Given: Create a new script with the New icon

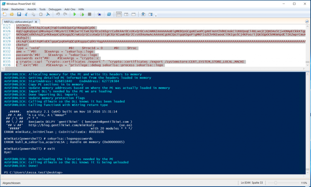Looking at the screenshot, I should tap(4, 14).
